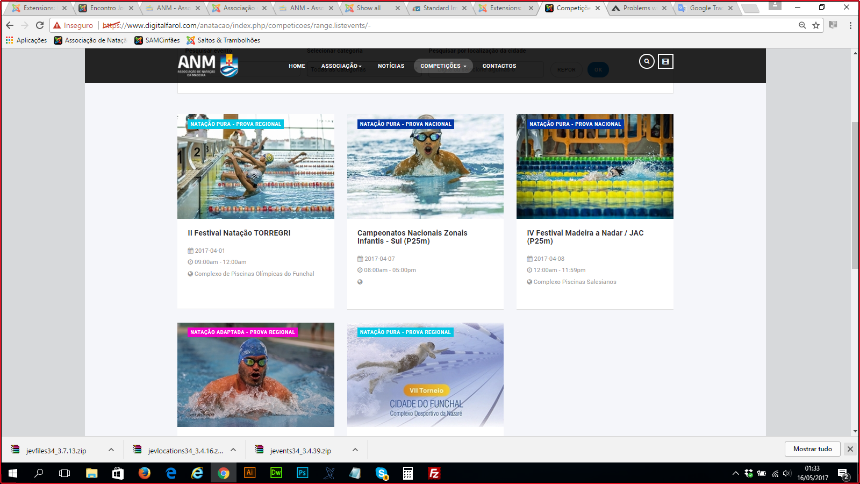Screen dimensions: 860x484
Task: Open Campeonatos Nacionais Zonais Infantis event title
Action: click(412, 237)
